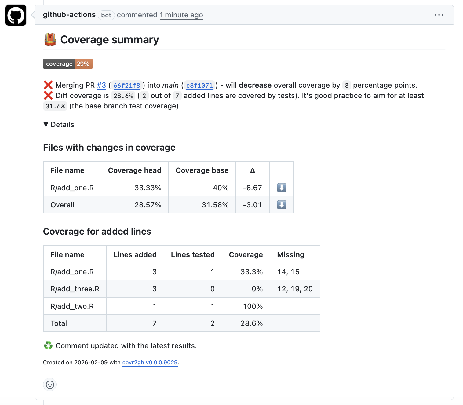Click the Details disclosure triangle

(46, 124)
